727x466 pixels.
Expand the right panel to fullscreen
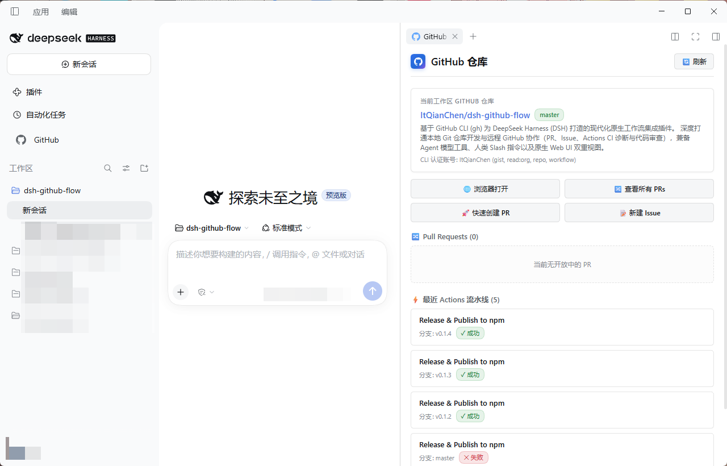pos(695,37)
